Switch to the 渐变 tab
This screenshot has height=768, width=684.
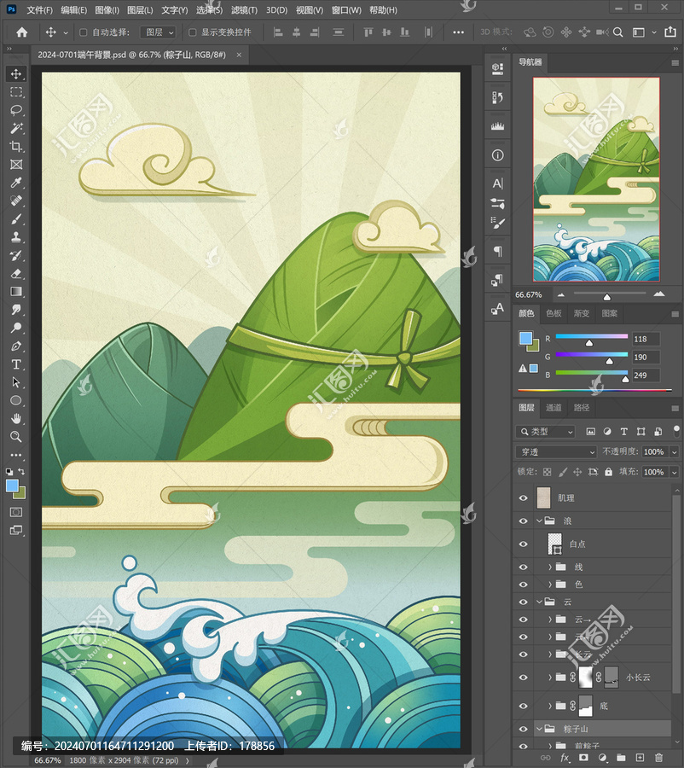[582, 313]
